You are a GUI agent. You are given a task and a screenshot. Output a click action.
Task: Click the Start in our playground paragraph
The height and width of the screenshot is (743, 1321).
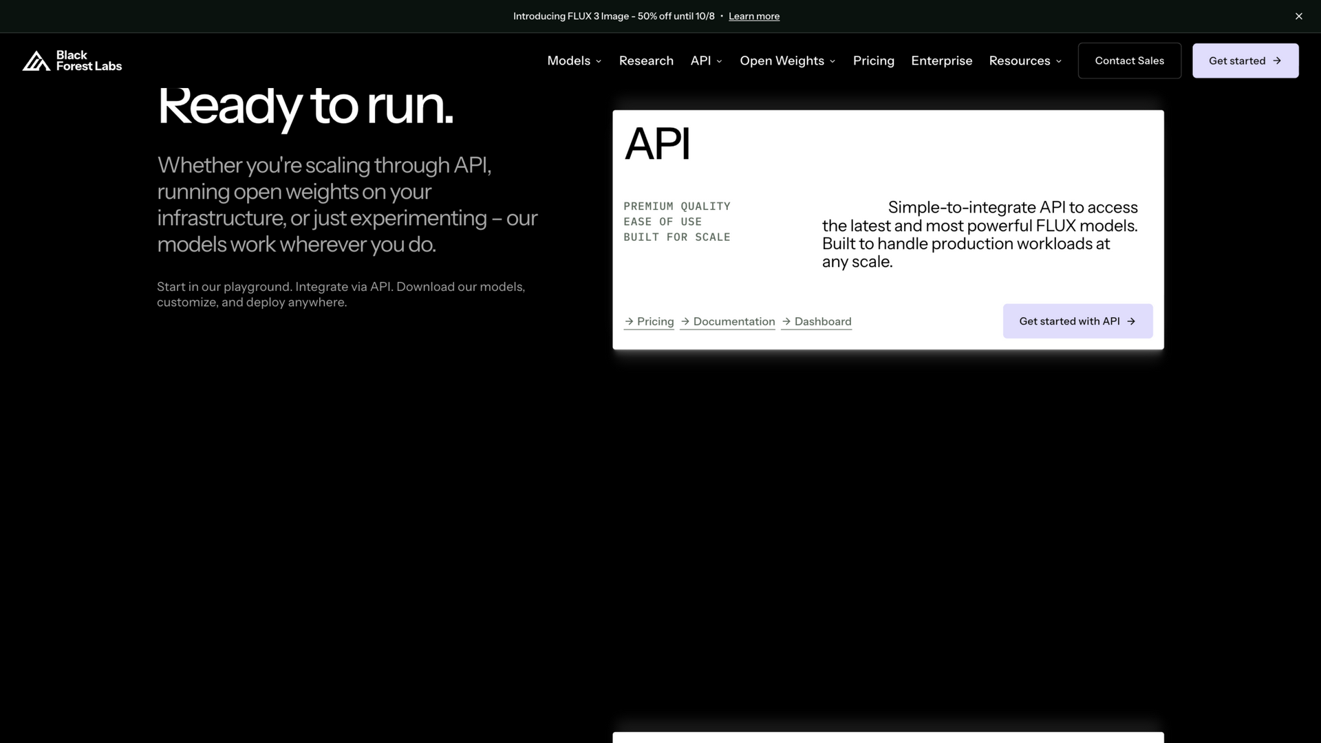[341, 294]
